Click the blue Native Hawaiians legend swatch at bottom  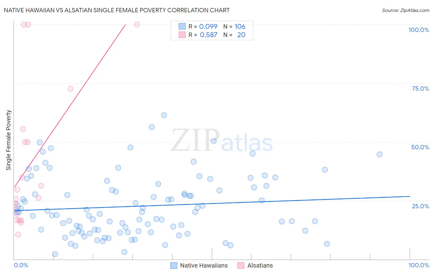(174, 265)
